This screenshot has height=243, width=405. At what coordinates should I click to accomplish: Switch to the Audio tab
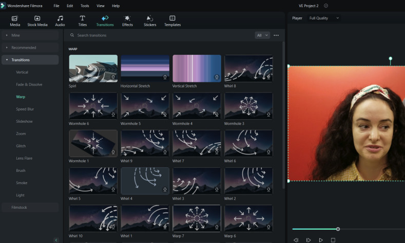tap(60, 21)
